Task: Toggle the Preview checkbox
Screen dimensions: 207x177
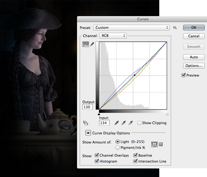Action: [184, 75]
